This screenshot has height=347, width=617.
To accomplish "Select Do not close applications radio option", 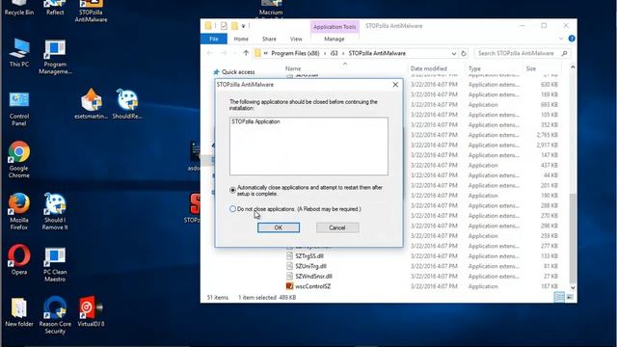I will coord(232,209).
